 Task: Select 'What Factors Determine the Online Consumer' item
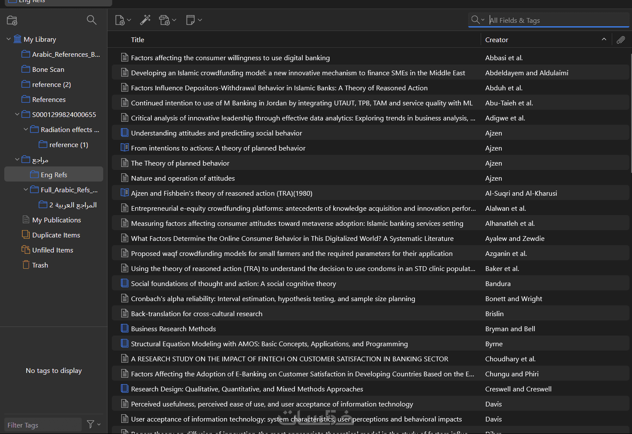tap(371, 238)
